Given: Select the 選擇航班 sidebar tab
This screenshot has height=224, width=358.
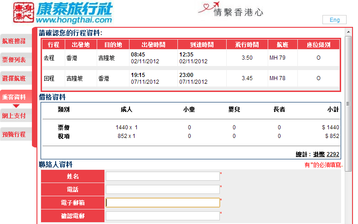Looking at the screenshot, I should 14,78.
